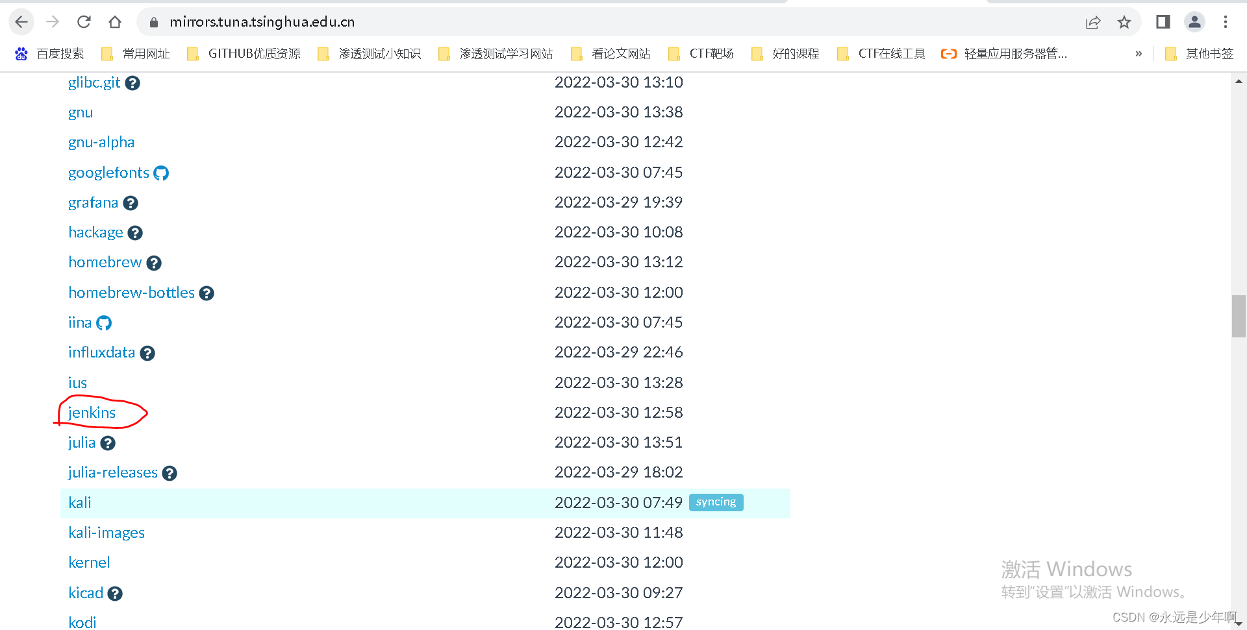Image resolution: width=1247 pixels, height=630 pixels.
Task: Open the 百度搜索 bookmark
Action: pyautogui.click(x=49, y=54)
